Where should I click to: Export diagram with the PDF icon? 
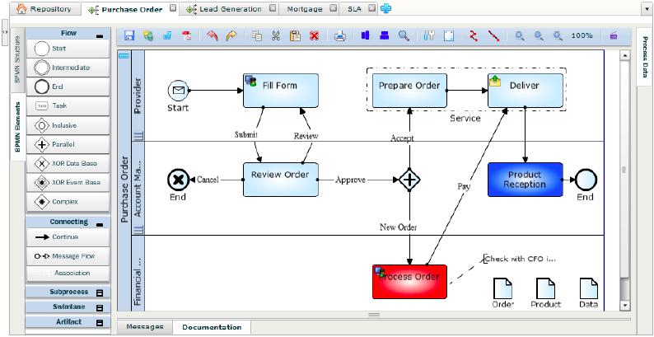[186, 36]
